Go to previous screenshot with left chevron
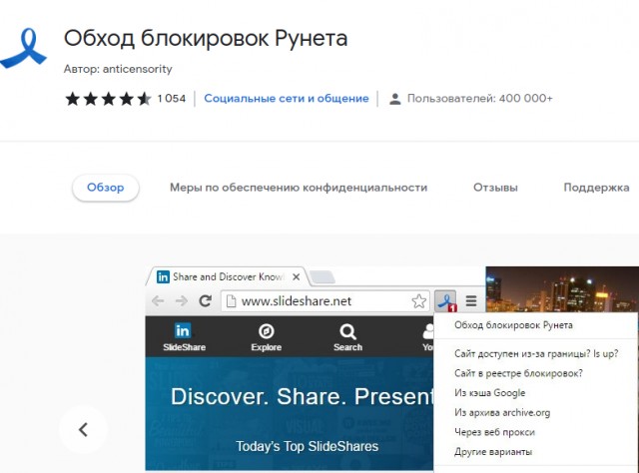 pyautogui.click(x=83, y=429)
